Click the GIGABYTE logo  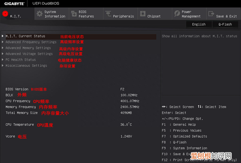pyautogui.click(x=13, y=3)
